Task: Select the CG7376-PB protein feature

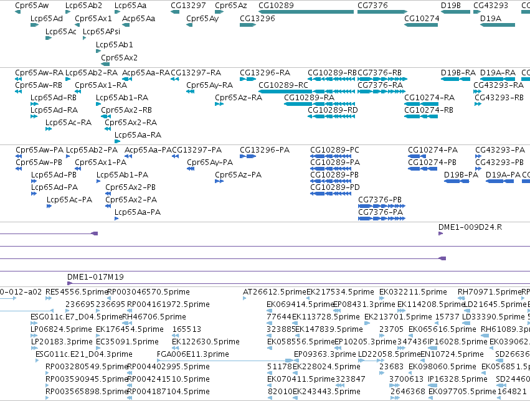Action: tap(382, 206)
